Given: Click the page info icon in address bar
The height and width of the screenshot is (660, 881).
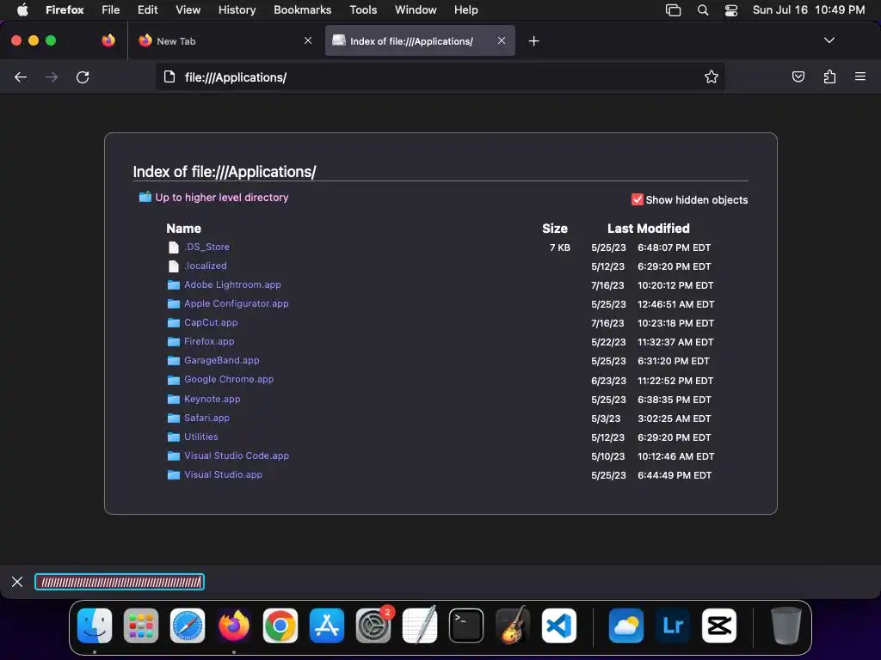Looking at the screenshot, I should pyautogui.click(x=169, y=76).
